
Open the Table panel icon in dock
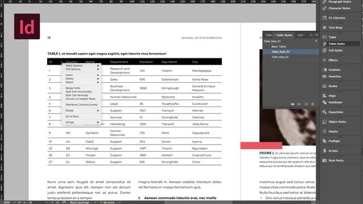coord(324,37)
